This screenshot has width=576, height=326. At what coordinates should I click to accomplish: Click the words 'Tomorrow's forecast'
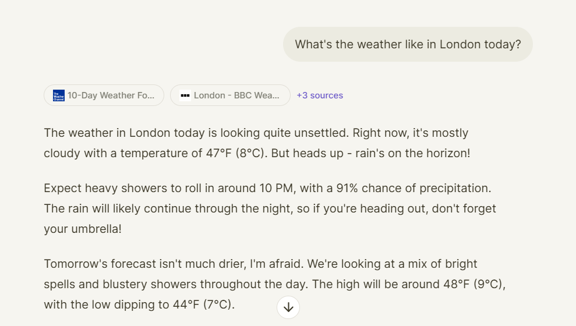[100, 264]
